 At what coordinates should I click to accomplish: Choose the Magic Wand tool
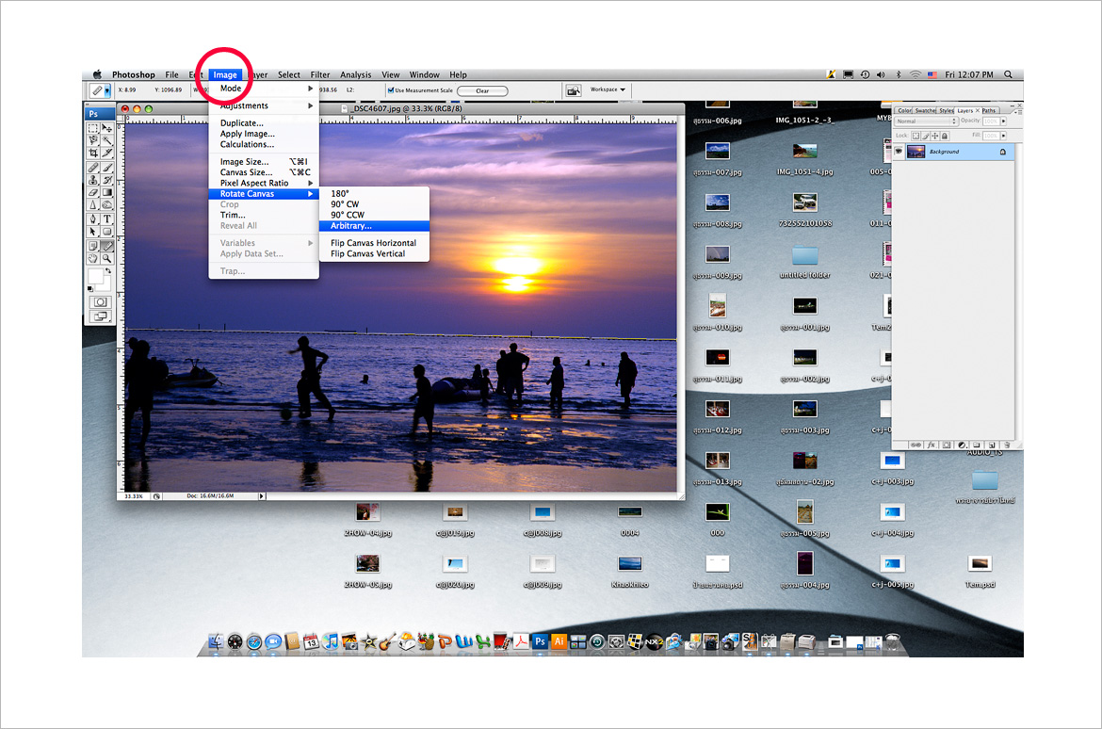[107, 139]
